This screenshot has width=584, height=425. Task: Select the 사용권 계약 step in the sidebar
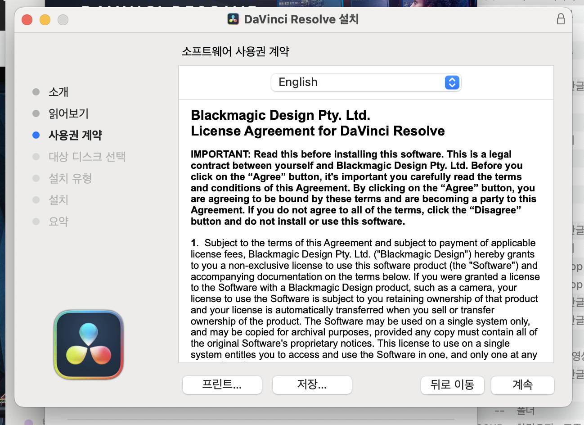click(x=75, y=135)
